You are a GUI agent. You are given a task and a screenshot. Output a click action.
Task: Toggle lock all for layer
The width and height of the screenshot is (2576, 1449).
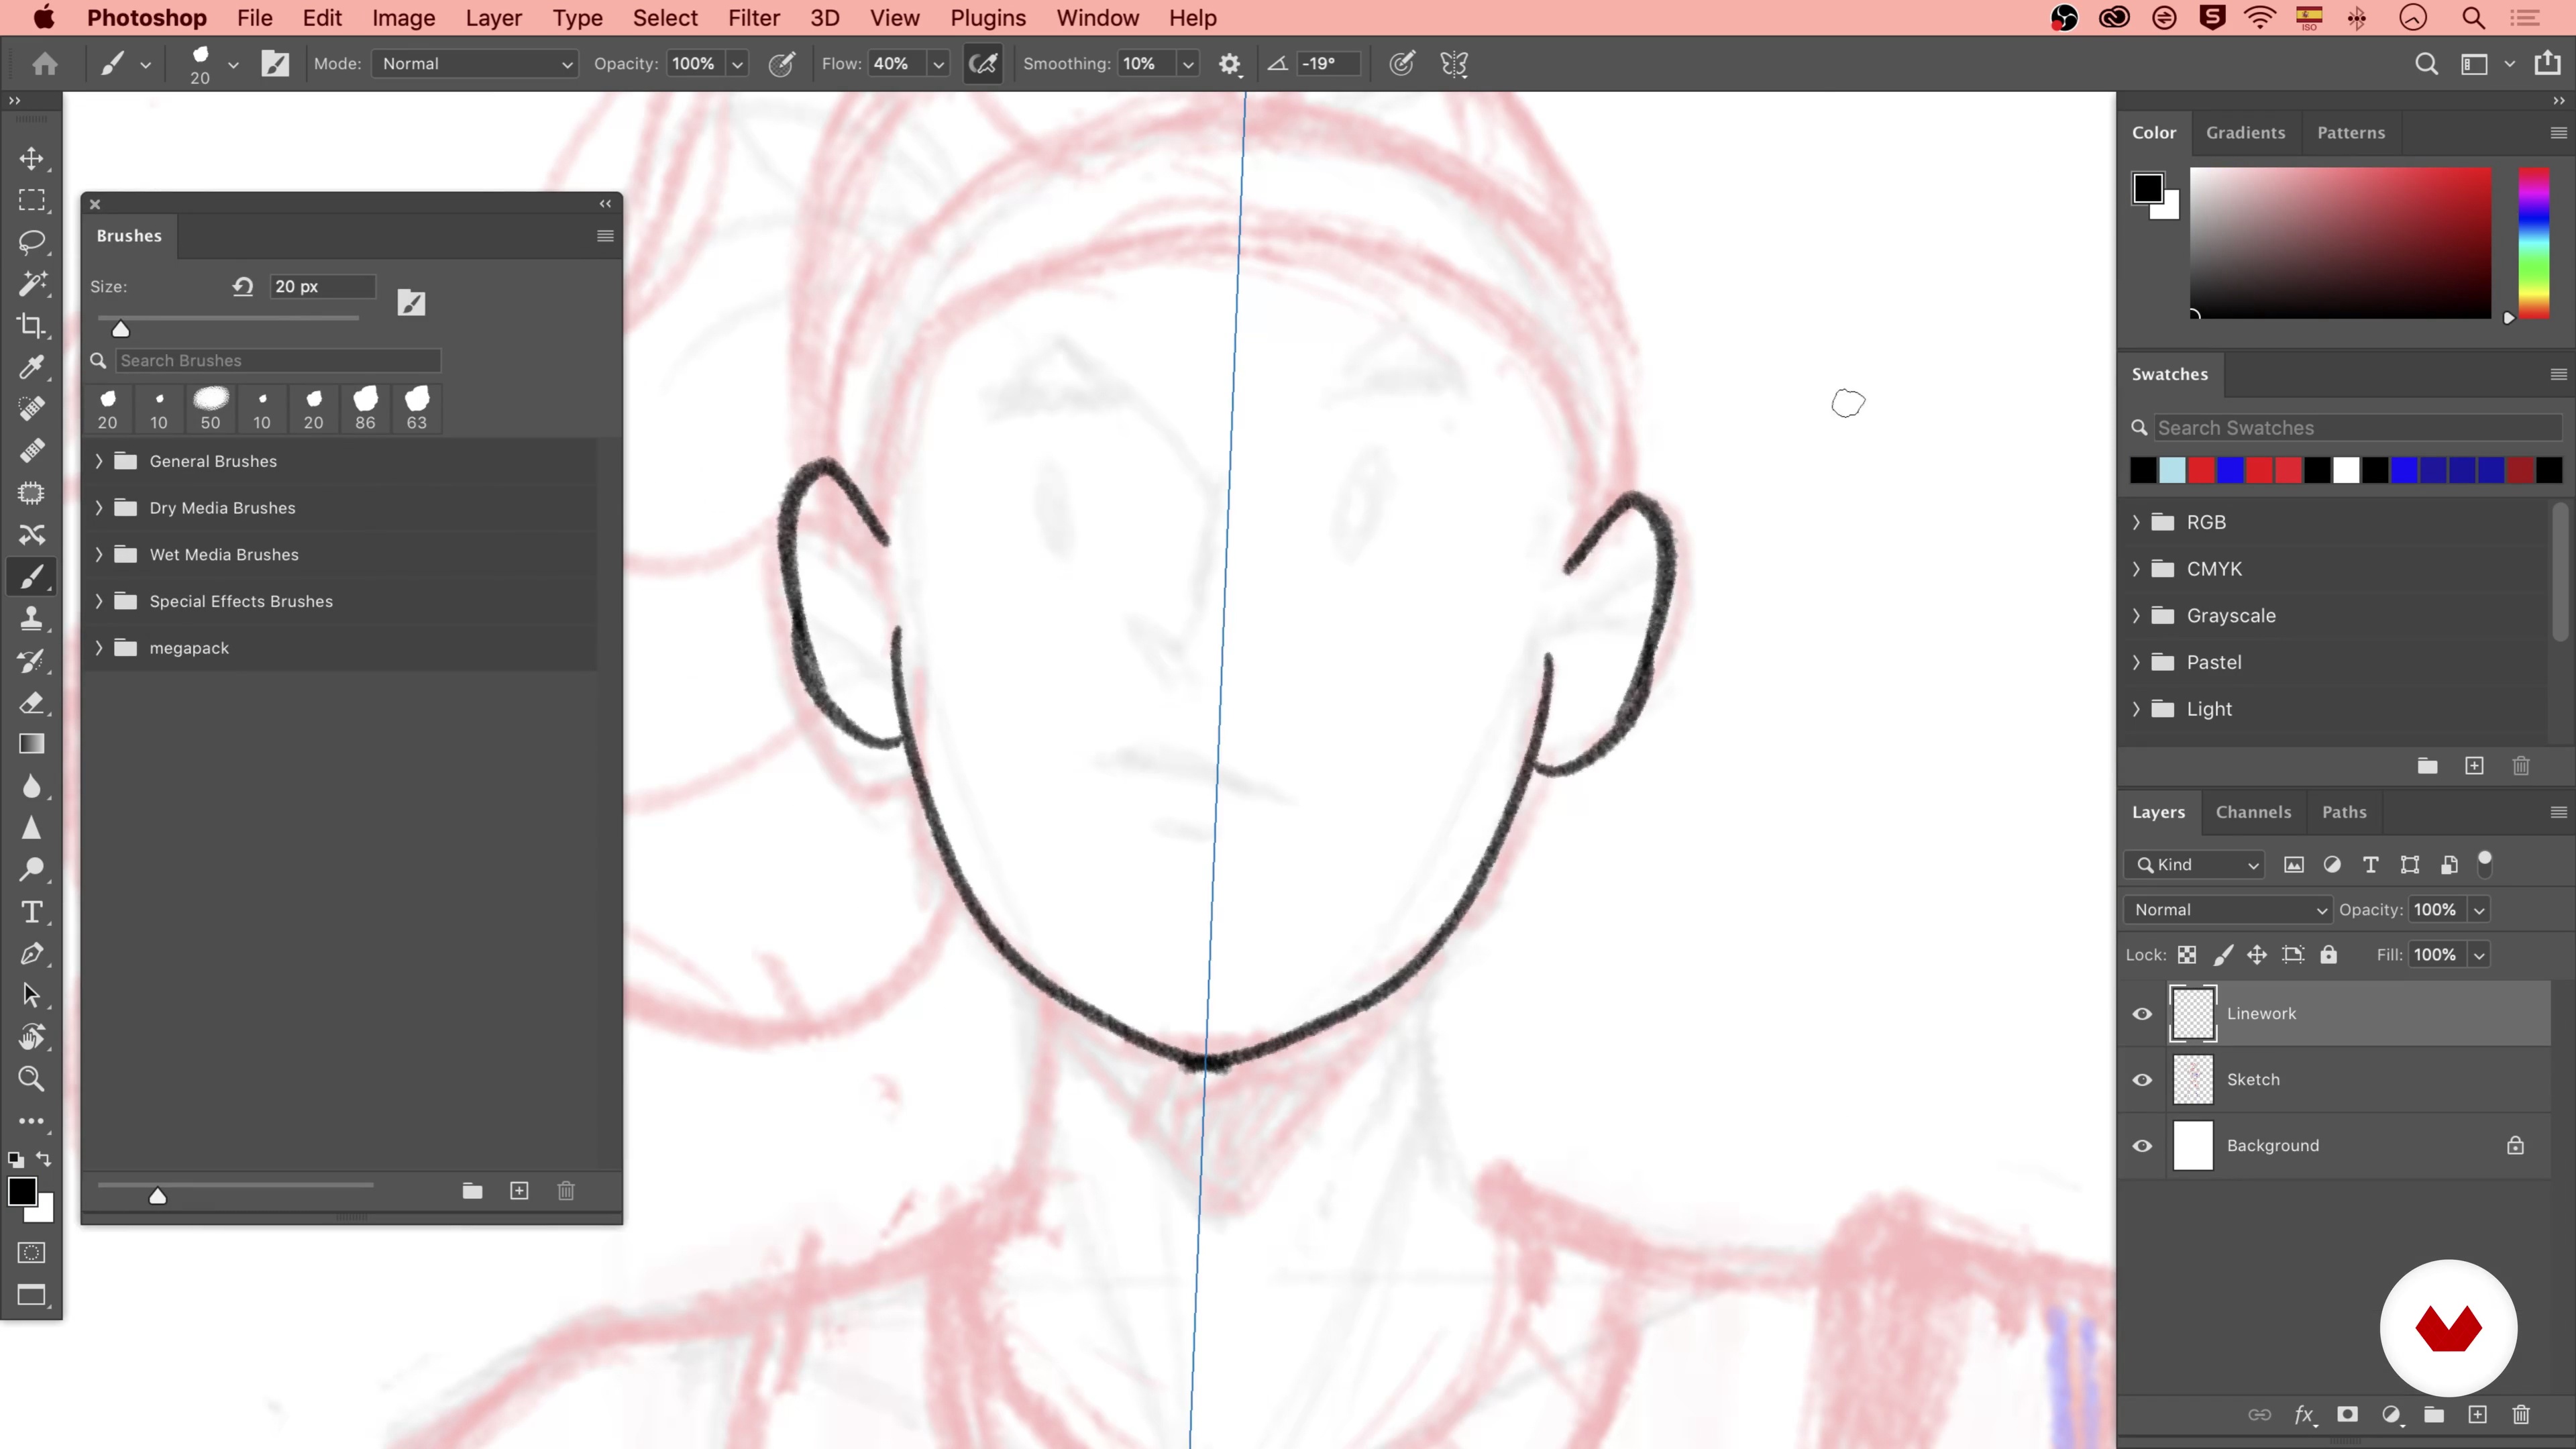point(2329,955)
